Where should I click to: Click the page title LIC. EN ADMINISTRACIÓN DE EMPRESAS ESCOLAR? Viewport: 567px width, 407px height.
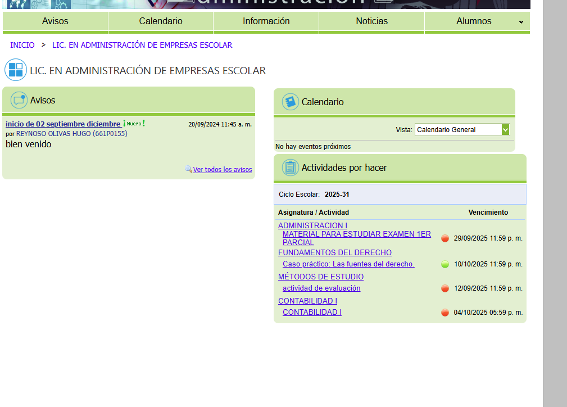(148, 70)
